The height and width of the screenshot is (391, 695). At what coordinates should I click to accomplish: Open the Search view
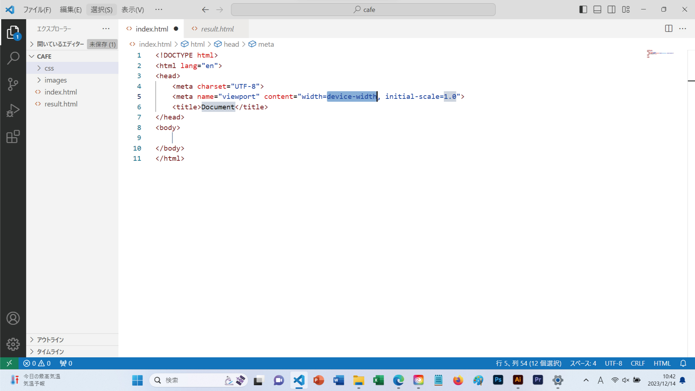[x=13, y=58]
